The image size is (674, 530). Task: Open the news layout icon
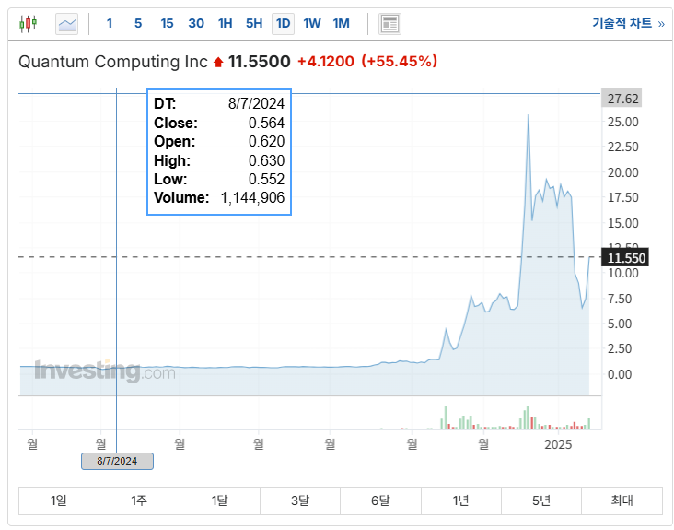coord(389,24)
